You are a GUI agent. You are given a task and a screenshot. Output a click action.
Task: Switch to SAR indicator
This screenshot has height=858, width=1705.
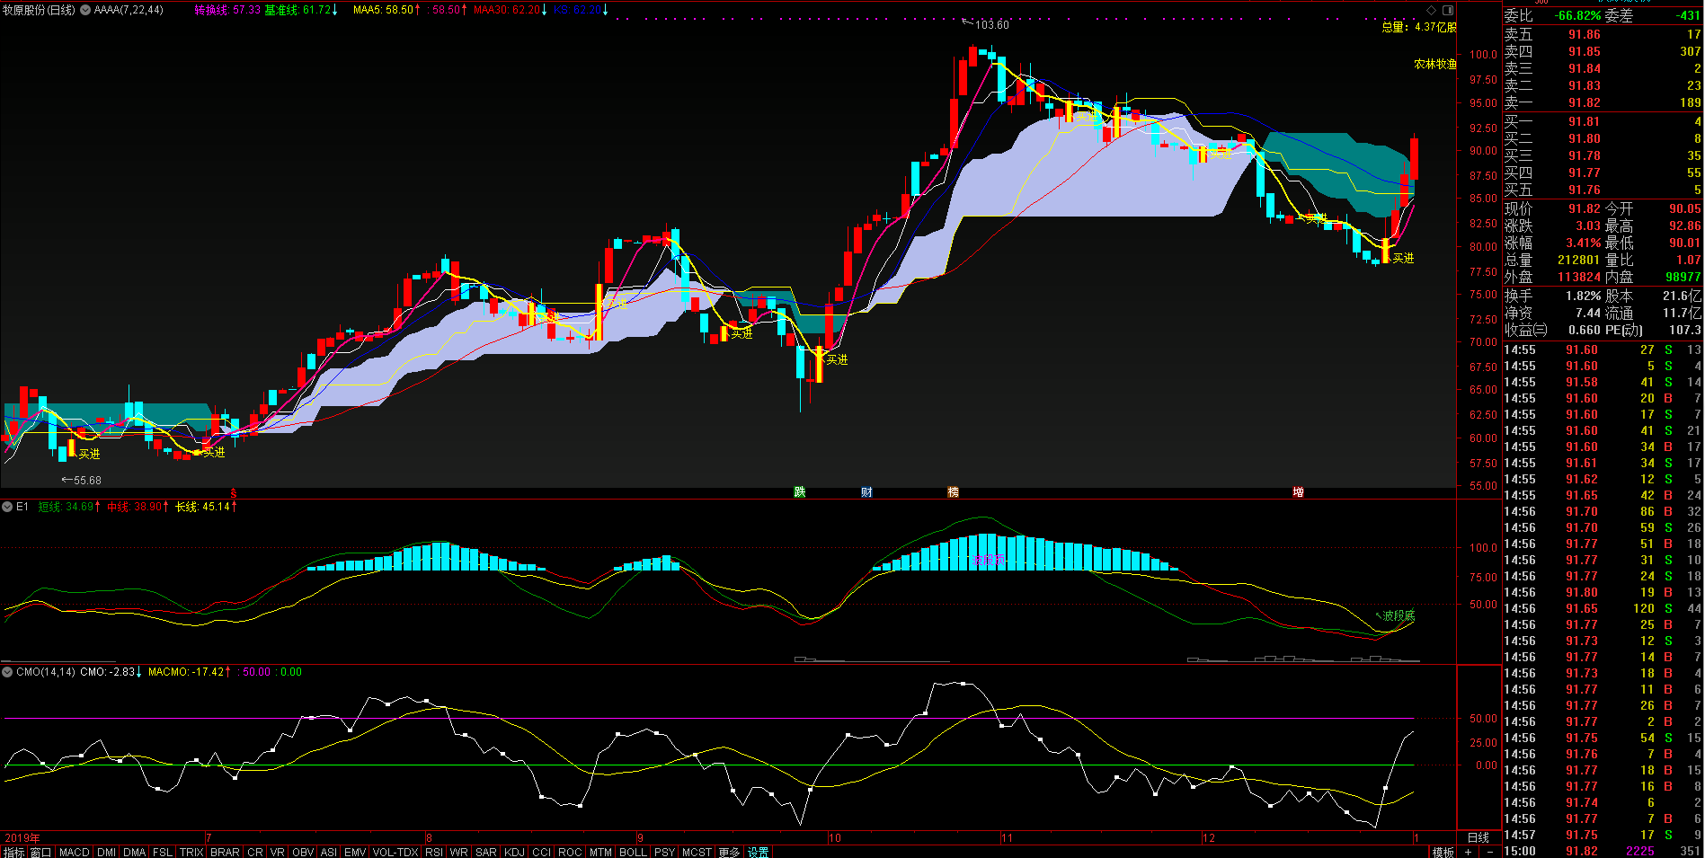coord(486,852)
